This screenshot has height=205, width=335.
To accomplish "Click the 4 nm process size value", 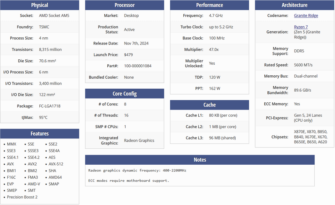I will pos(44,38).
